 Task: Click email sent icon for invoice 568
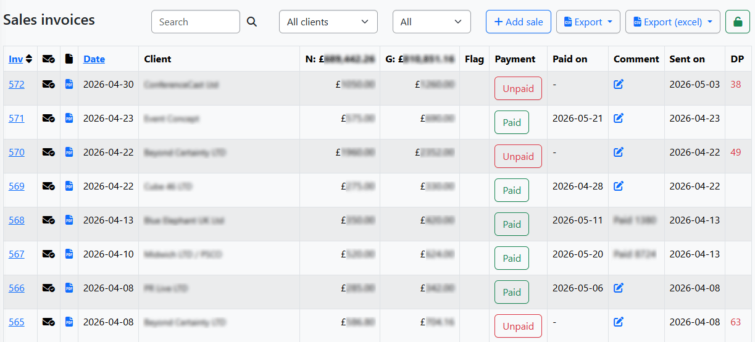48,220
